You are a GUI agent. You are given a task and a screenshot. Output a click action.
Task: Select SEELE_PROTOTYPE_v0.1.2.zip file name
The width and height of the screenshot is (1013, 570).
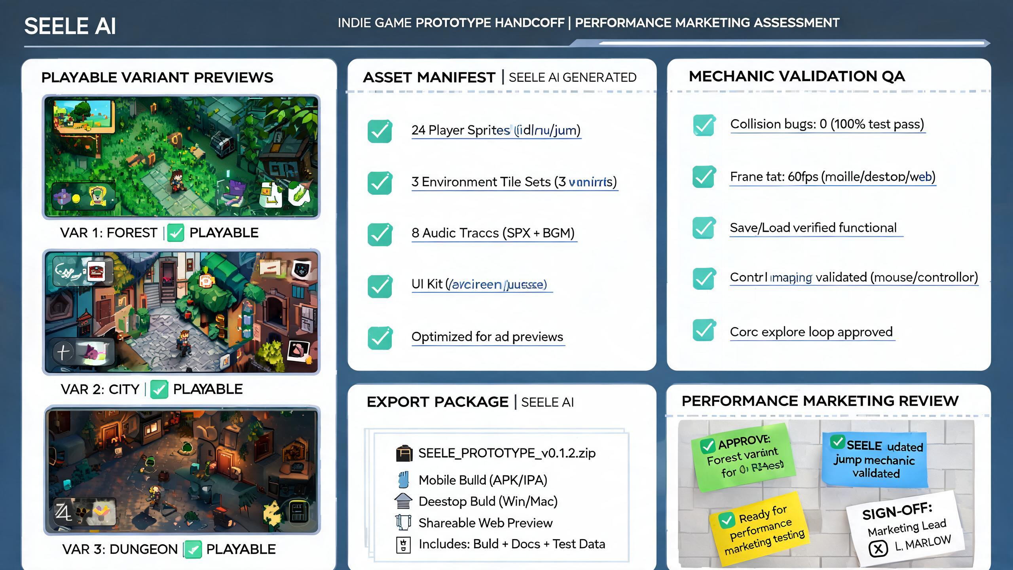click(507, 453)
